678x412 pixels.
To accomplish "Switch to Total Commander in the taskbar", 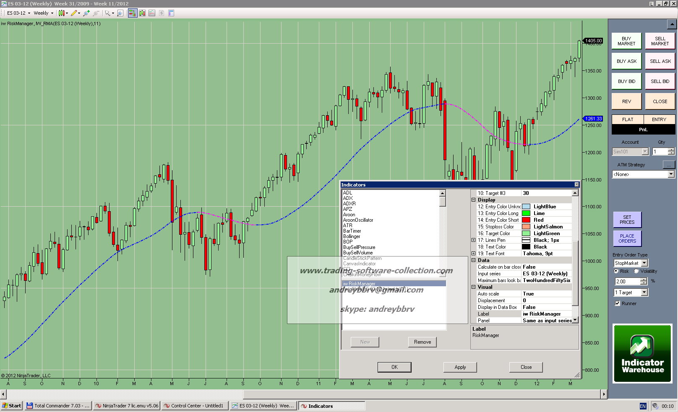I will pyautogui.click(x=58, y=406).
